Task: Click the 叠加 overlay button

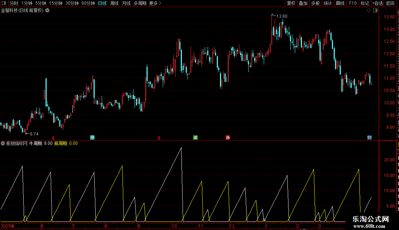Action: pyautogui.click(x=303, y=3)
